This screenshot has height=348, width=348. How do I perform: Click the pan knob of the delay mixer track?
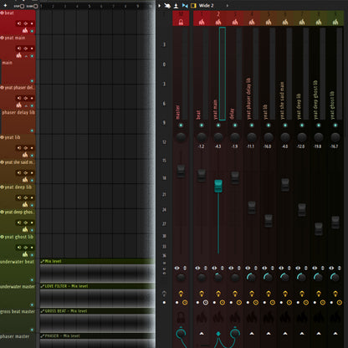coord(235,136)
